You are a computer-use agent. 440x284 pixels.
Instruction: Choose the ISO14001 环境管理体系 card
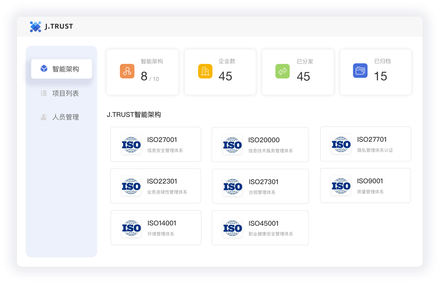pos(156,228)
